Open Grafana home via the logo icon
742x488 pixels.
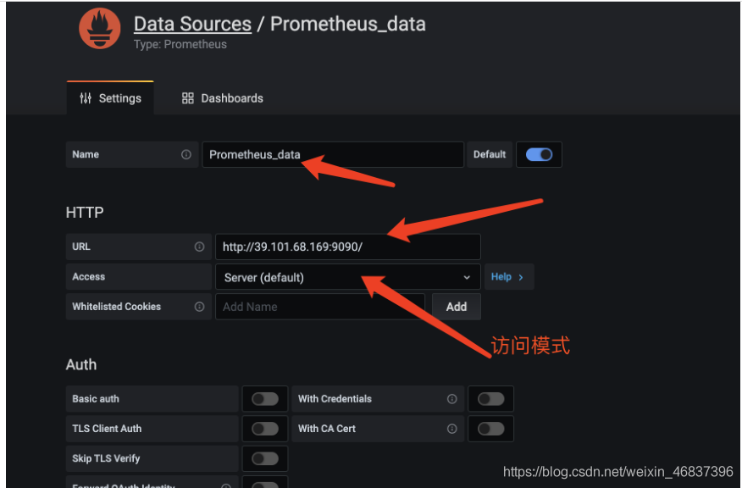tap(99, 28)
